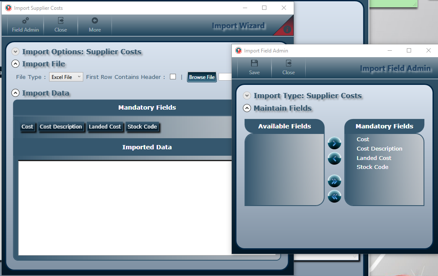438x276 pixels.
Task: Click the Browse File button
Action: [201, 77]
